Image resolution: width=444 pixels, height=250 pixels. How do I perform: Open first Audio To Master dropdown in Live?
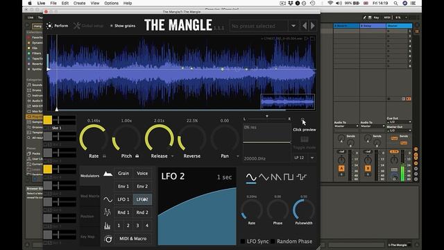tap(346, 126)
